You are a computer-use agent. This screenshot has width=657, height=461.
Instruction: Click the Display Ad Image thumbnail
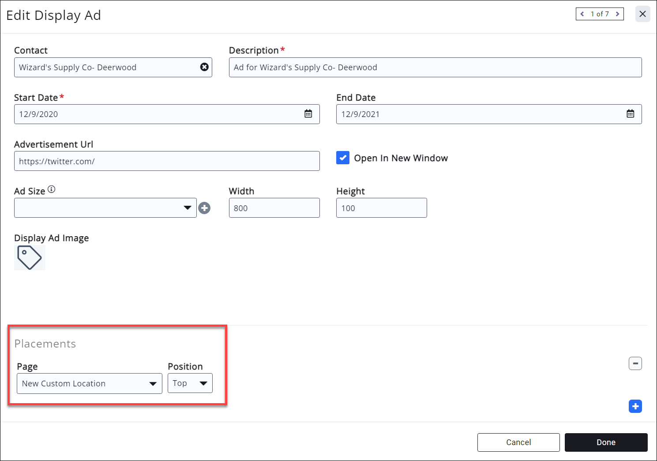tap(30, 257)
